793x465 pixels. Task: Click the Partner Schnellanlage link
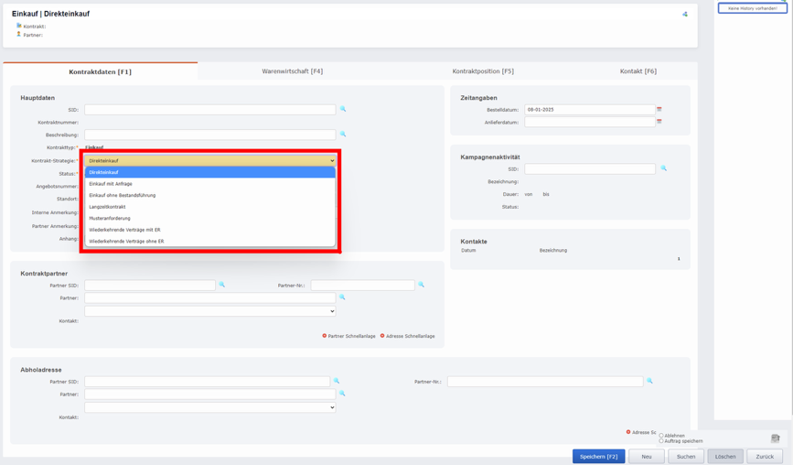coord(351,336)
